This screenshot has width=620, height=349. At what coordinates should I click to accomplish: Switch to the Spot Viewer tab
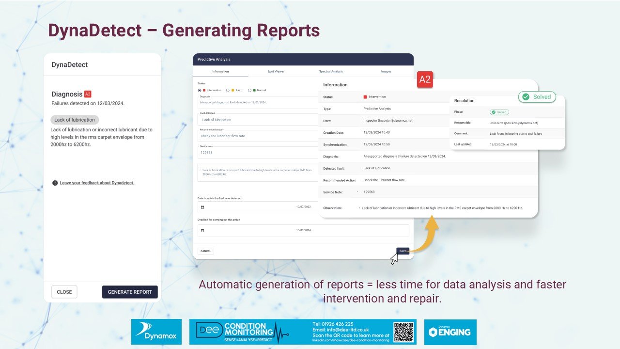tap(276, 71)
